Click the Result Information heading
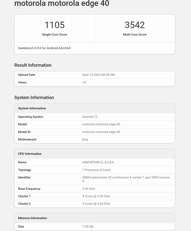 pyautogui.click(x=33, y=65)
